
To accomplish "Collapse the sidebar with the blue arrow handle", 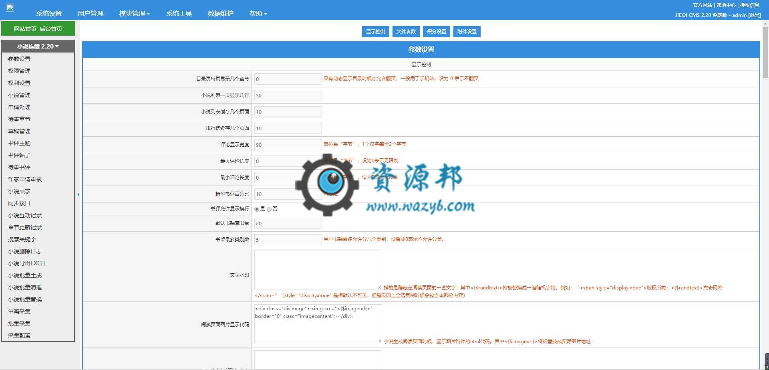I will tap(79, 194).
